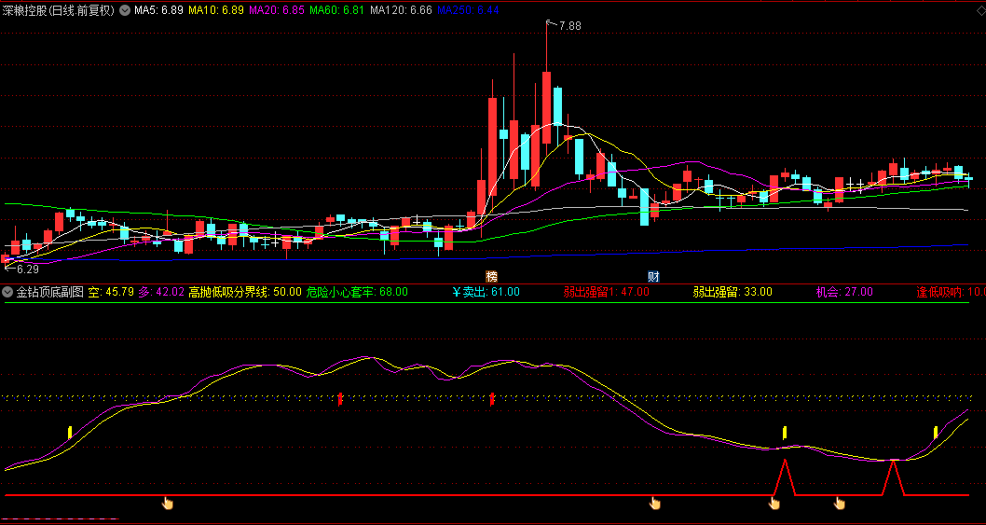Click the yellow bar marker above first red spike
The width and height of the screenshot is (986, 525).
point(784,433)
